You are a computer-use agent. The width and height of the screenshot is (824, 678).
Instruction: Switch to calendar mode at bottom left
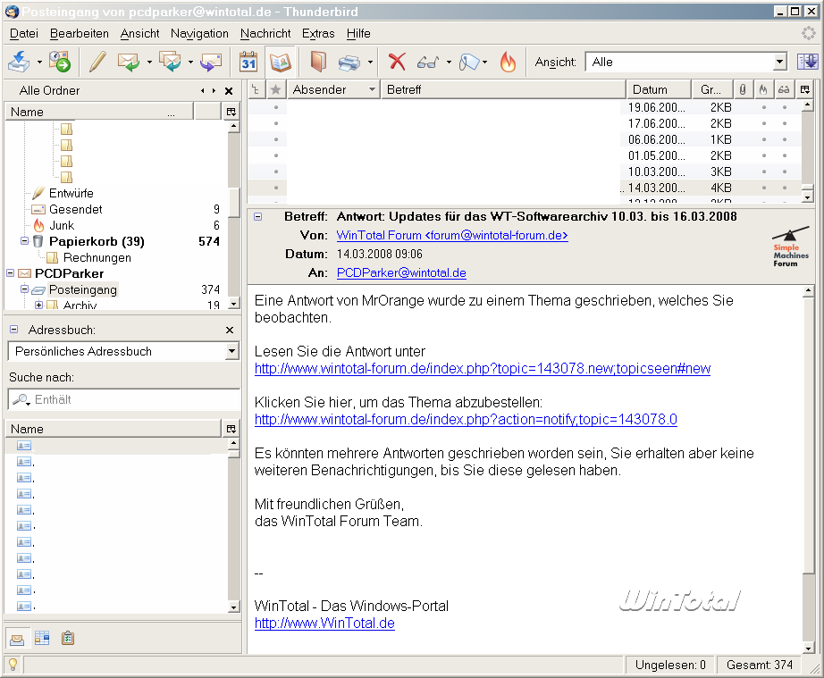(x=42, y=638)
